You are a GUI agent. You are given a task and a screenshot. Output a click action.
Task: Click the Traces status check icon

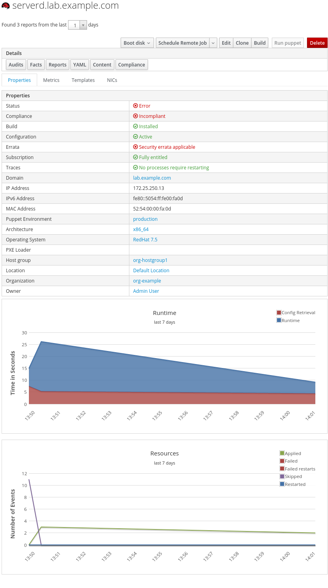click(135, 167)
